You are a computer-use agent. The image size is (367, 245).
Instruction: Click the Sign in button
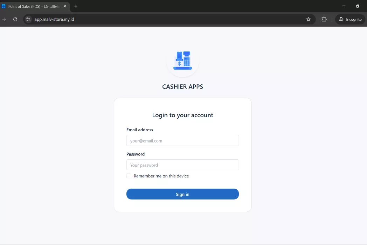click(x=182, y=194)
